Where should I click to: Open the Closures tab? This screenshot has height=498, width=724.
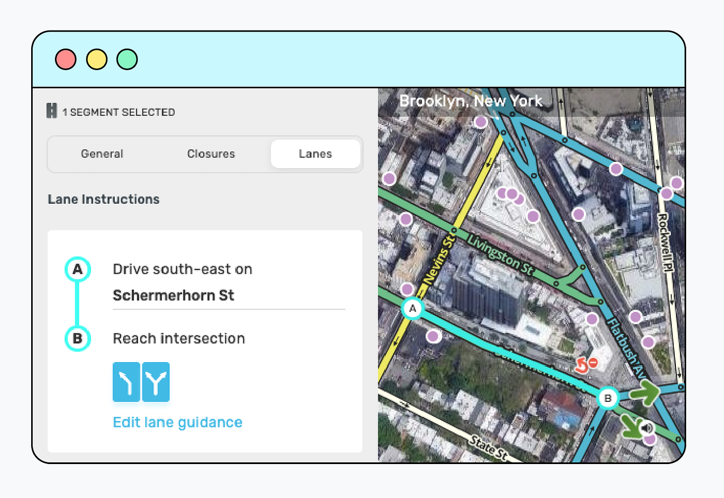[x=211, y=153]
